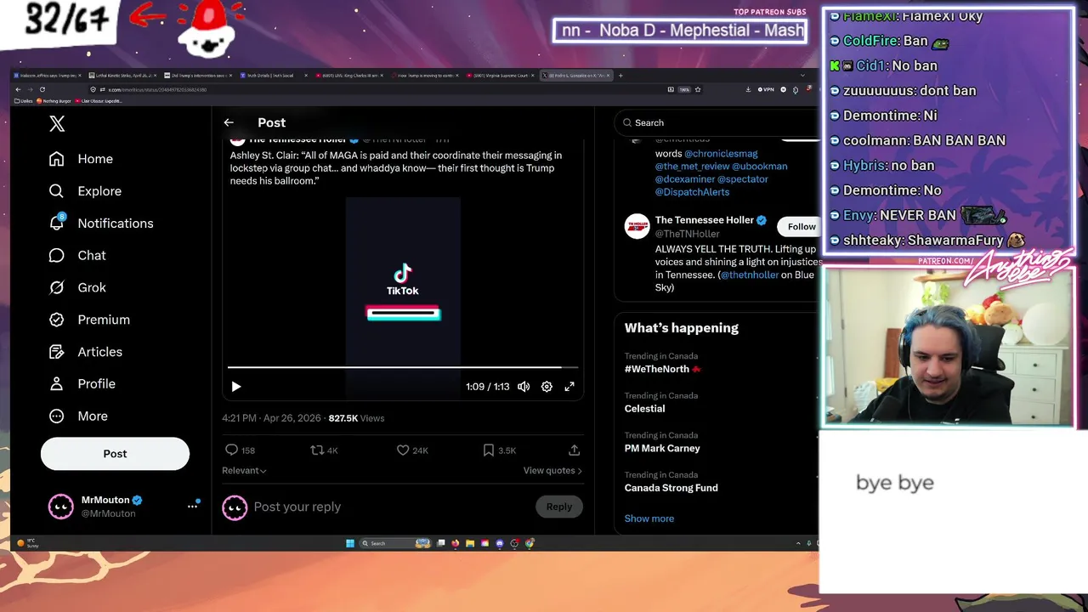Open video settings gear
Image resolution: width=1088 pixels, height=612 pixels.
547,387
